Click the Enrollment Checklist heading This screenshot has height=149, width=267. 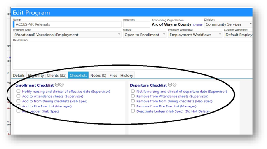coord(35,85)
